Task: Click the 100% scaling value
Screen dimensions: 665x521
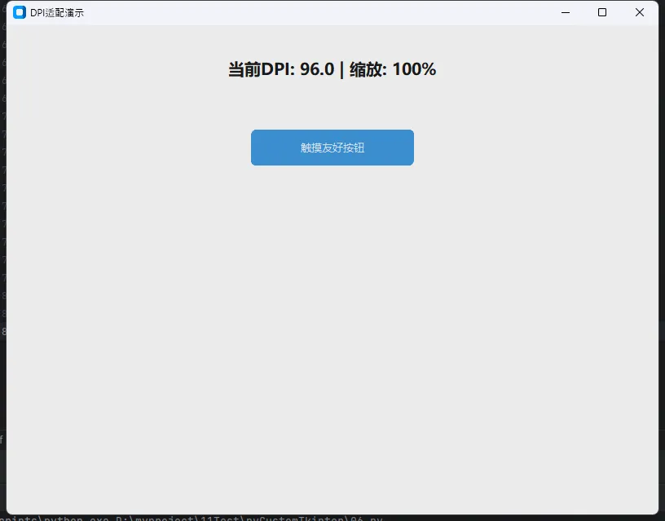Action: coord(414,70)
